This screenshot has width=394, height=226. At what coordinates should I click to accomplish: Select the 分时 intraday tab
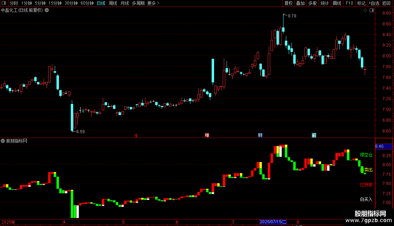tap(14, 3)
